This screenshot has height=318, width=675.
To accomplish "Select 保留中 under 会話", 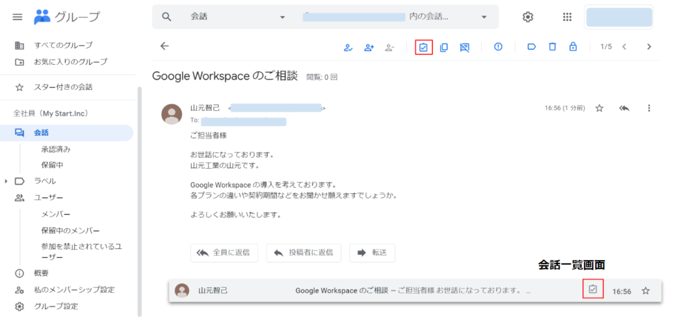I will 53,165.
